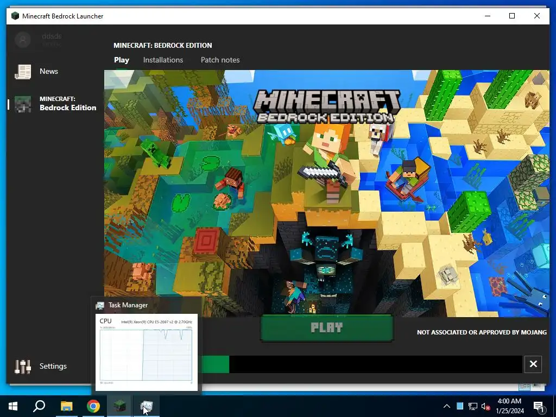The image size is (556, 417).
Task: Click the blue square tray icon
Action: click(460, 406)
